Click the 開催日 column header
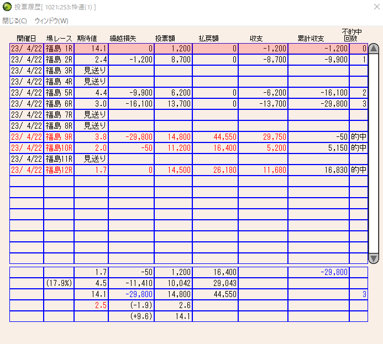 (x=27, y=39)
